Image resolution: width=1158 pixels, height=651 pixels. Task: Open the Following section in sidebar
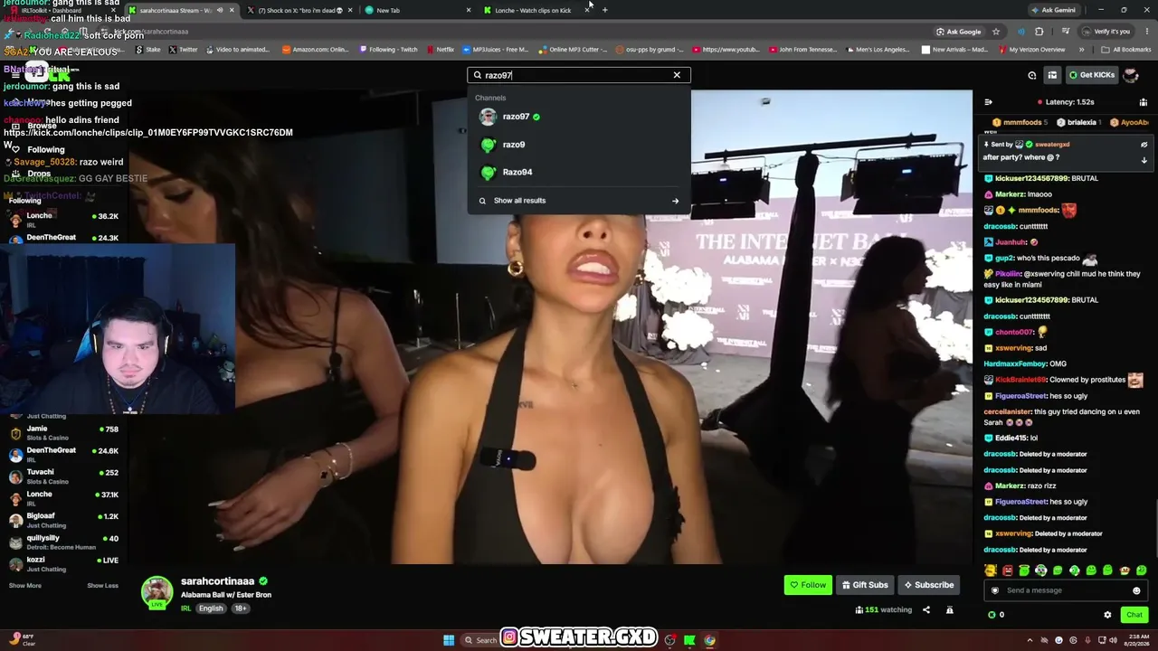pyautogui.click(x=45, y=150)
